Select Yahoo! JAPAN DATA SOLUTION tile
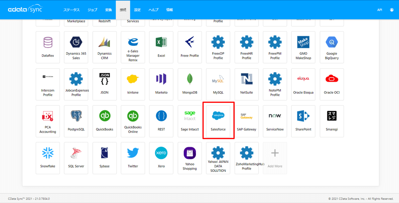The width and height of the screenshot is (399, 203). 218,158
